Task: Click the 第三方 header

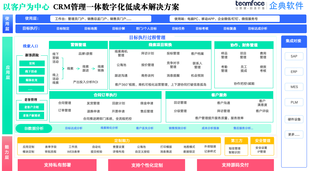Action: point(237,141)
